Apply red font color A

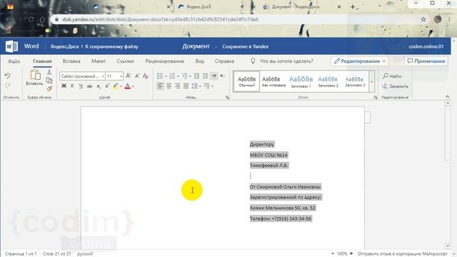coord(127,86)
